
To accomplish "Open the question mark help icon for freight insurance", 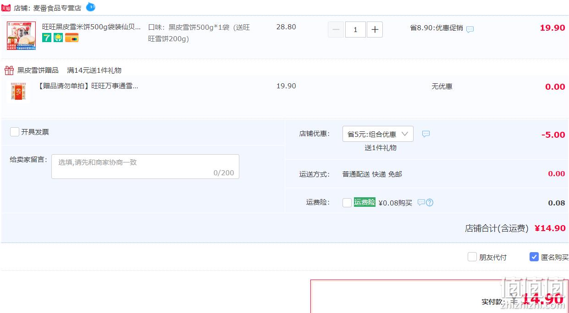I will coord(430,202).
